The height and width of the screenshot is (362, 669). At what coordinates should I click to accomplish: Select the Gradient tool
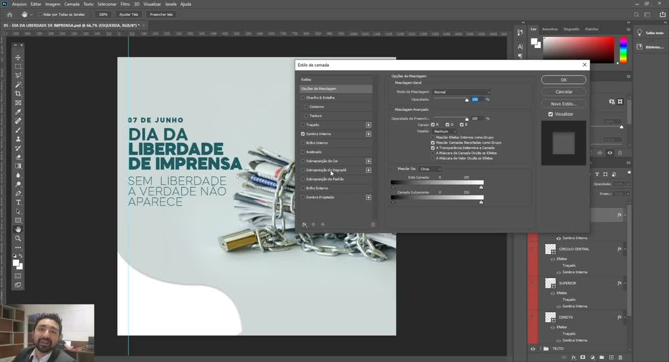(18, 166)
